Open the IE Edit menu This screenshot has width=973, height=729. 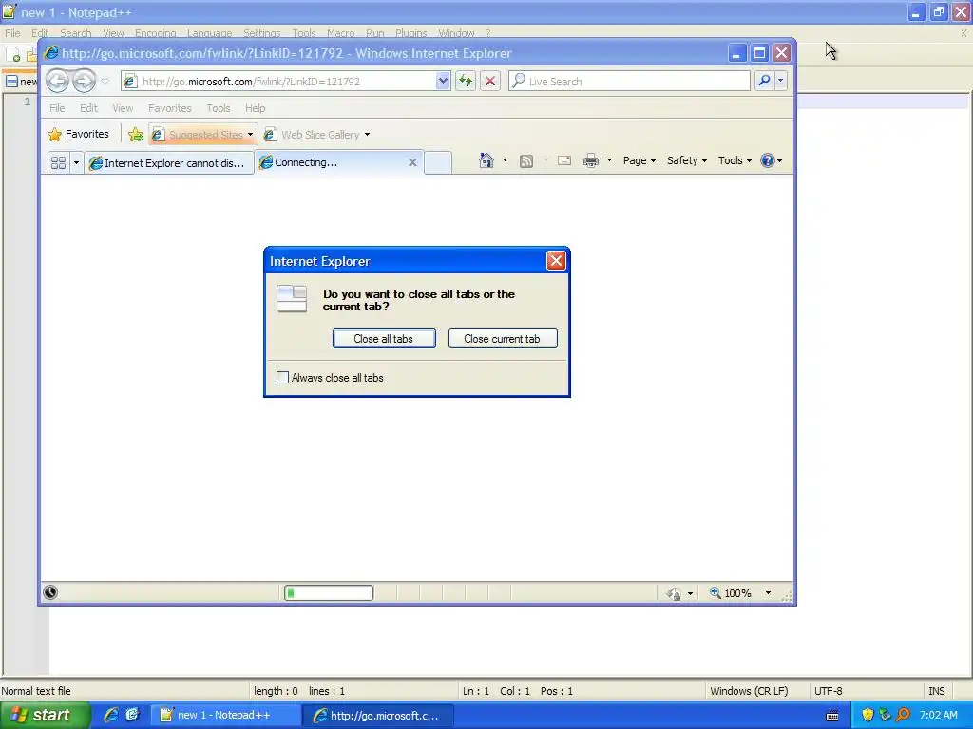(88, 108)
